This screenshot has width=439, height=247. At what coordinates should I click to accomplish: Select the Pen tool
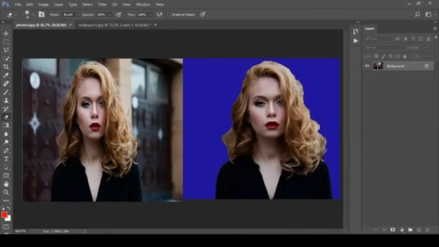[6, 151]
